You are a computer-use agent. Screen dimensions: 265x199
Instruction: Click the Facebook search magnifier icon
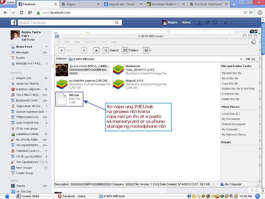pos(117,23)
